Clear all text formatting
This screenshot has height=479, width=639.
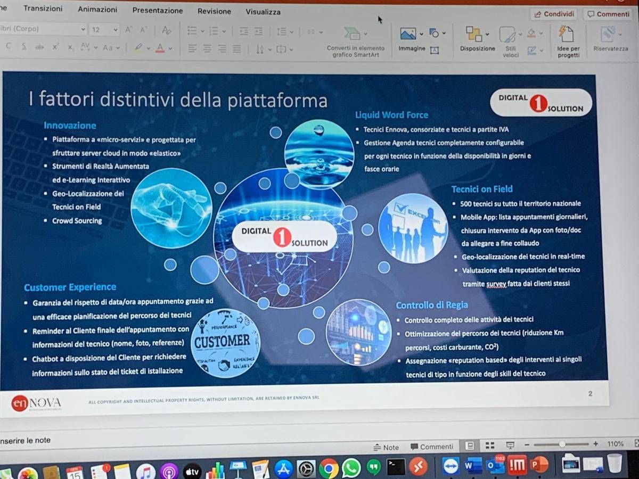[x=167, y=30]
